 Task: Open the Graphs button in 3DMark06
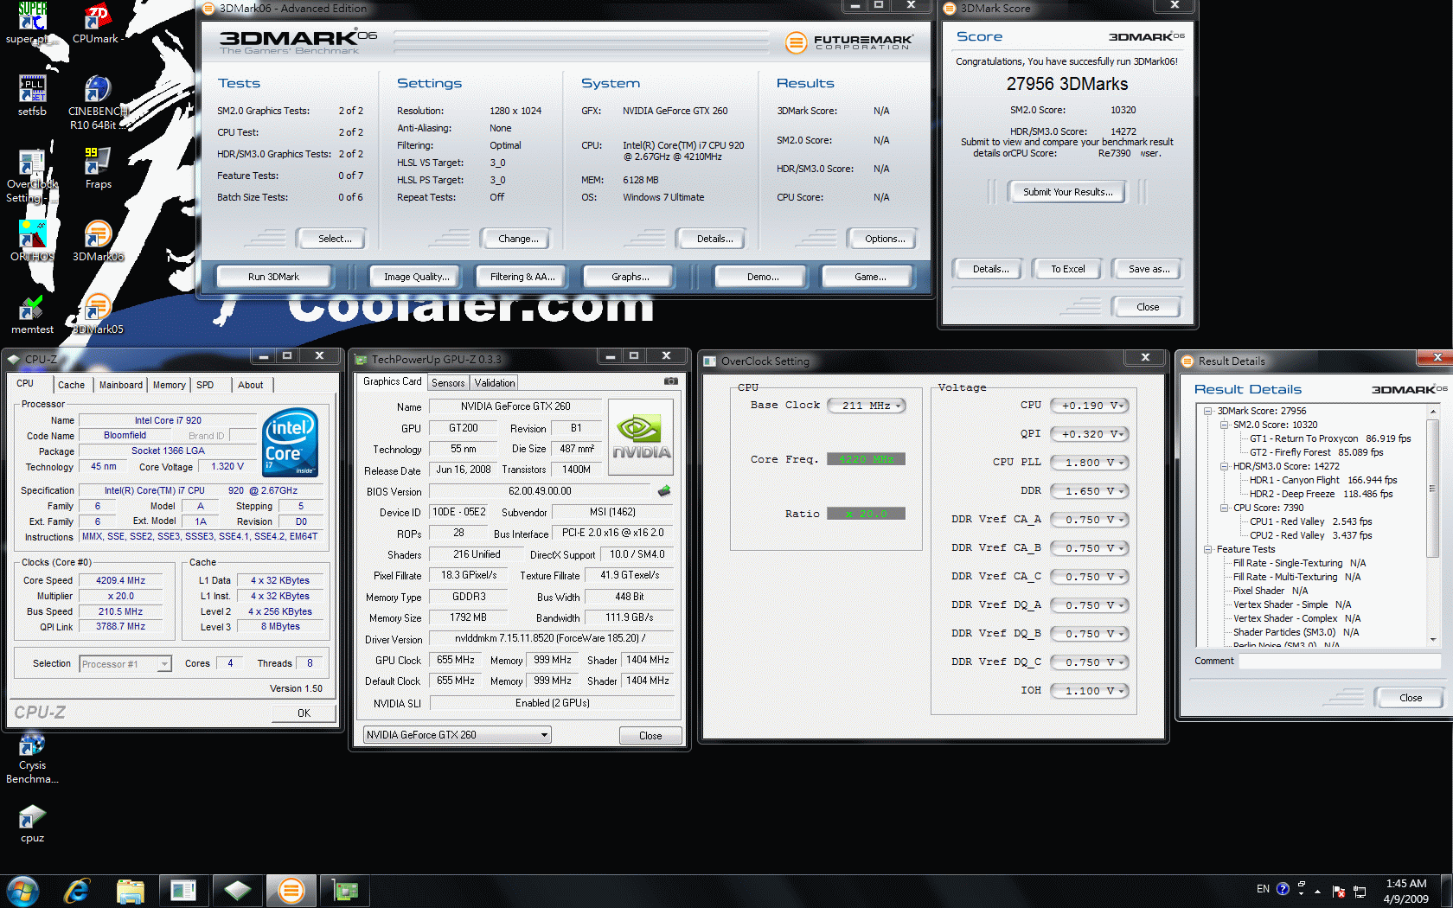click(630, 277)
